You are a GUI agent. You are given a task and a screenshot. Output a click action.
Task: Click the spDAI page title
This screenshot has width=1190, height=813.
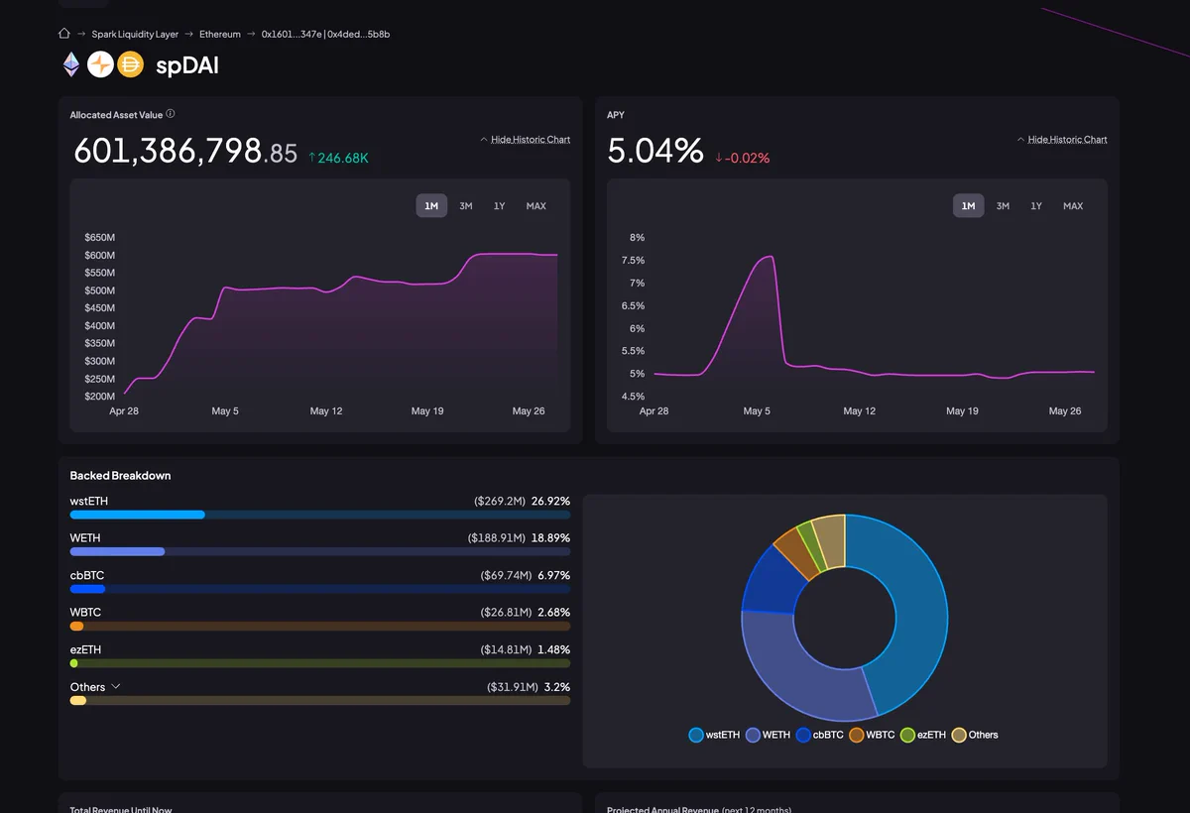tap(187, 65)
